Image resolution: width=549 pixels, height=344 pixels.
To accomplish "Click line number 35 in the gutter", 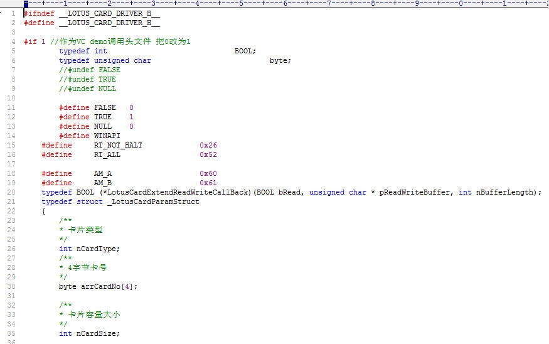I will 11,333.
